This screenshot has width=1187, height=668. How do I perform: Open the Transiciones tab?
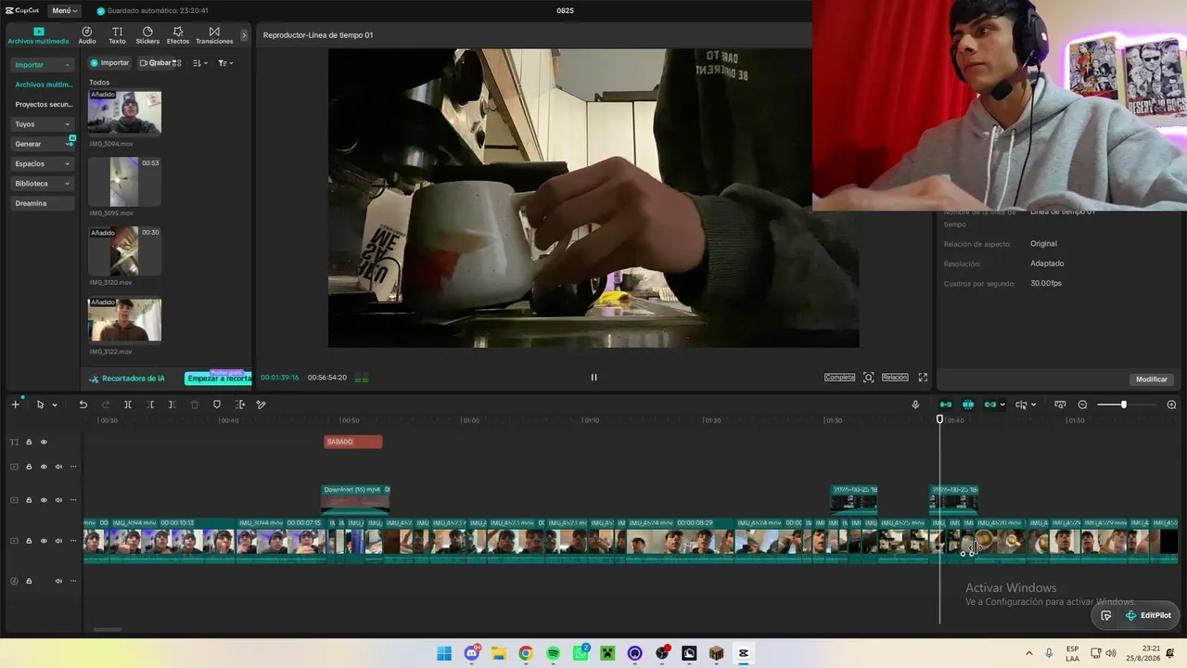pyautogui.click(x=214, y=35)
